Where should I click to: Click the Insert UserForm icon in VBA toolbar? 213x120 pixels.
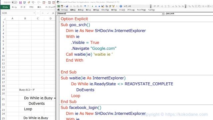tap(62, 6)
